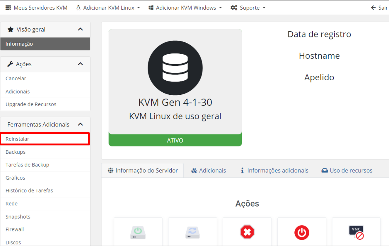Click the green power-on server icon
Image resolution: width=389 pixels, height=246 pixels.
pos(138,233)
